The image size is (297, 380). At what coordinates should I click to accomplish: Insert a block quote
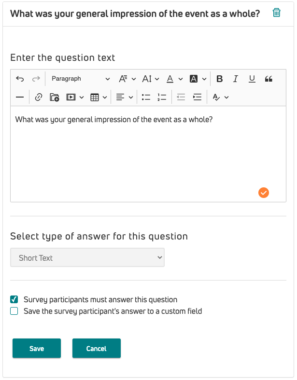pos(269,79)
